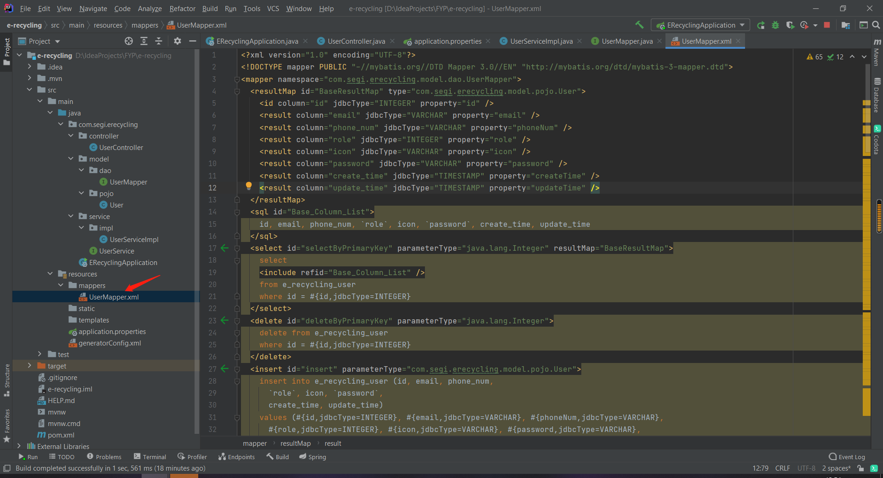Screen dimensions: 883x478
Task: Click Collapse All in Project panel
Action: tap(159, 41)
